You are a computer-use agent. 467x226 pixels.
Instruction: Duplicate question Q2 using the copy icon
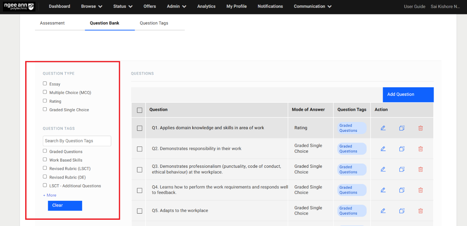402,149
